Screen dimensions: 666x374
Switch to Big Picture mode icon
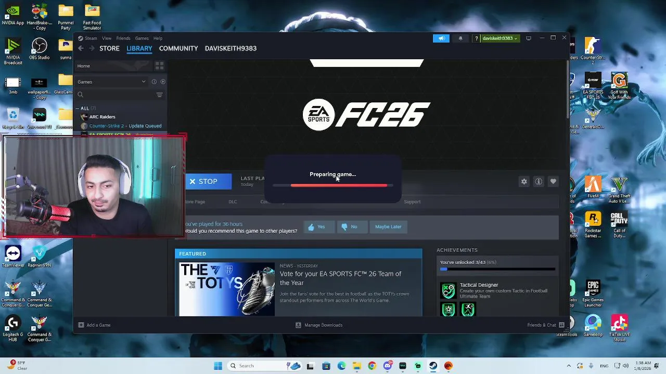529,38
